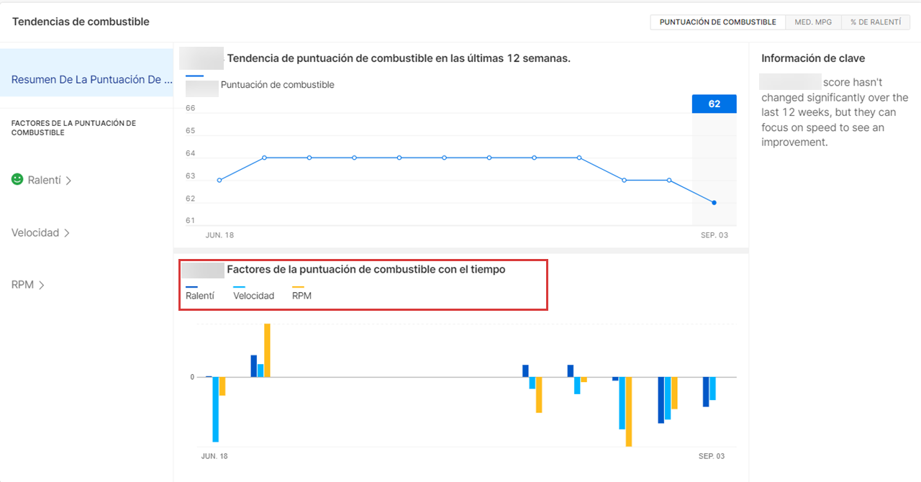Click the long light blue bar at JUN. 18
921x482 pixels.
pyautogui.click(x=216, y=409)
